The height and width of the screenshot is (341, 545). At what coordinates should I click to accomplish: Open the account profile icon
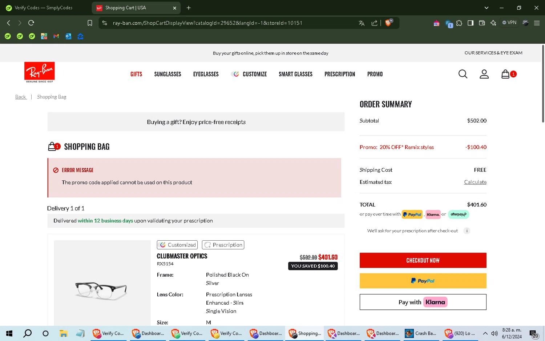484,74
